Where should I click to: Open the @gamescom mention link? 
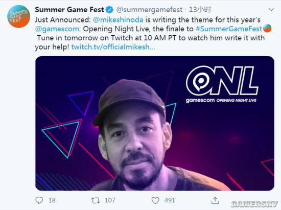[x=57, y=29]
